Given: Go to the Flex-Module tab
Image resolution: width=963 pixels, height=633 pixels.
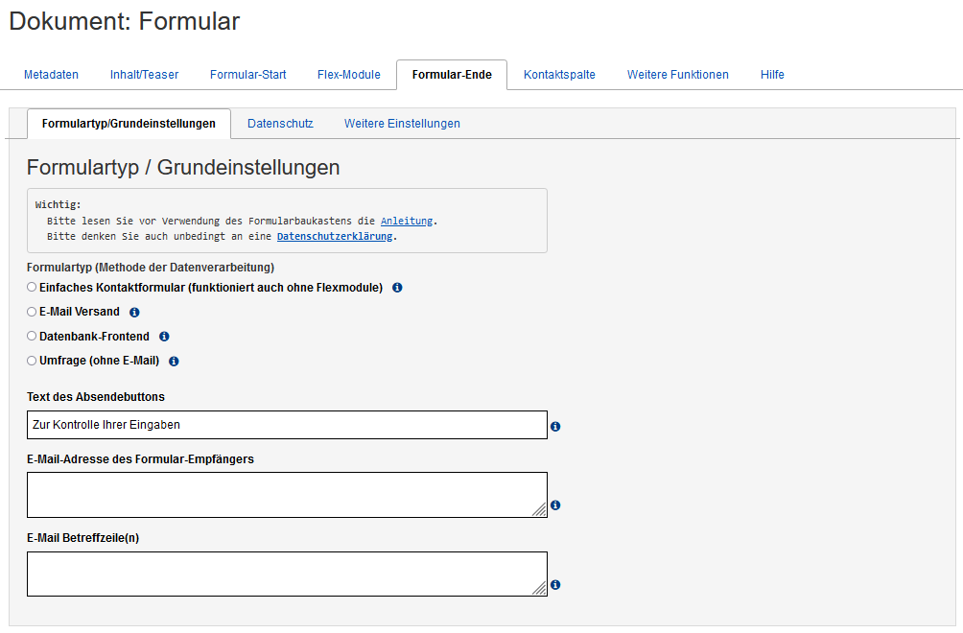Looking at the screenshot, I should (x=348, y=74).
